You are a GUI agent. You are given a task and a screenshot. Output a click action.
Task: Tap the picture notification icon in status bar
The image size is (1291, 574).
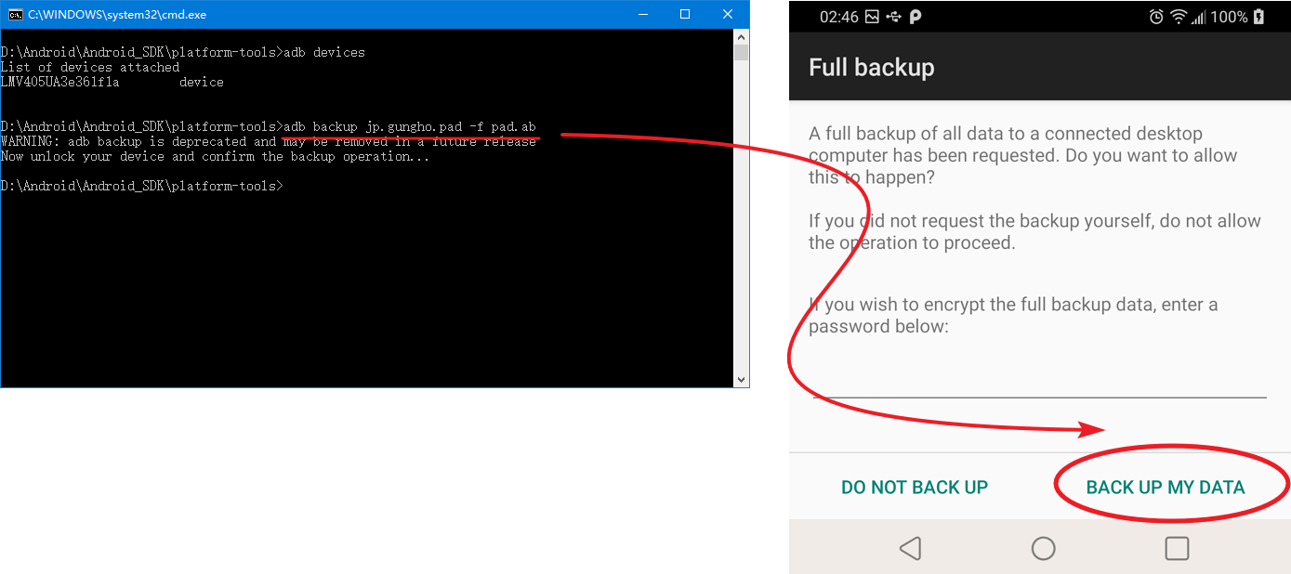pos(872,17)
